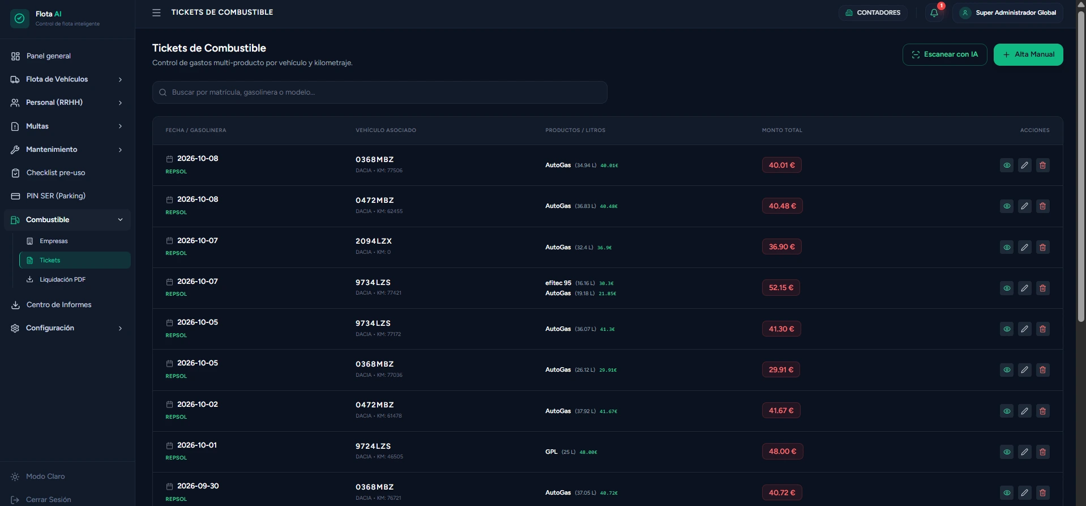Edit the 48.00 € ticket
1086x506 pixels.
tap(1024, 452)
